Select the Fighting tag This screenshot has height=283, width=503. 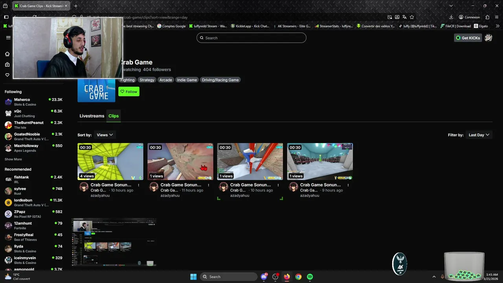click(127, 80)
